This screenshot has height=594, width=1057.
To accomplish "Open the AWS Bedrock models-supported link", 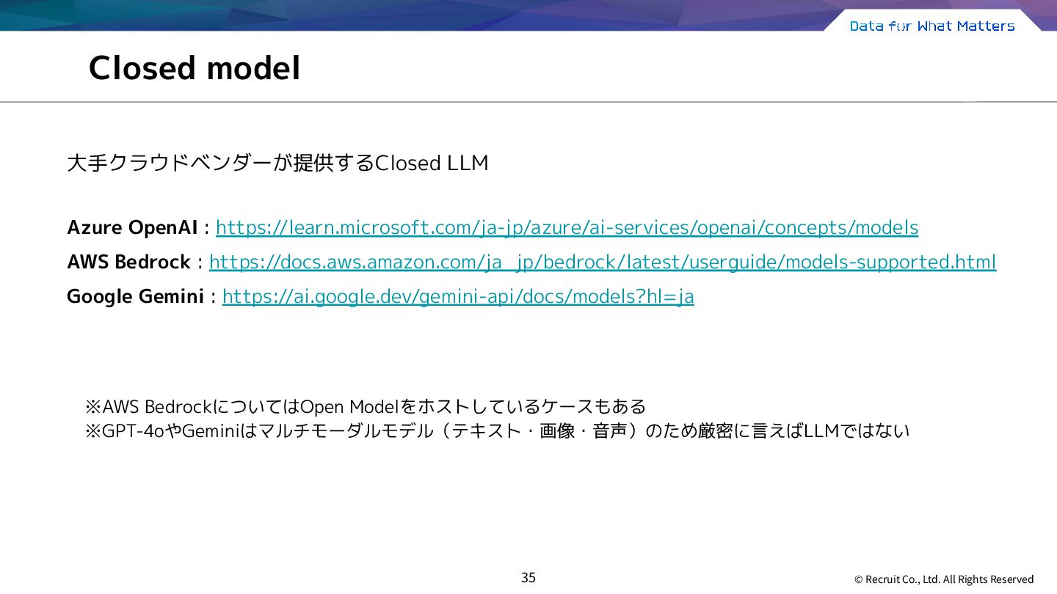I will coord(603,262).
